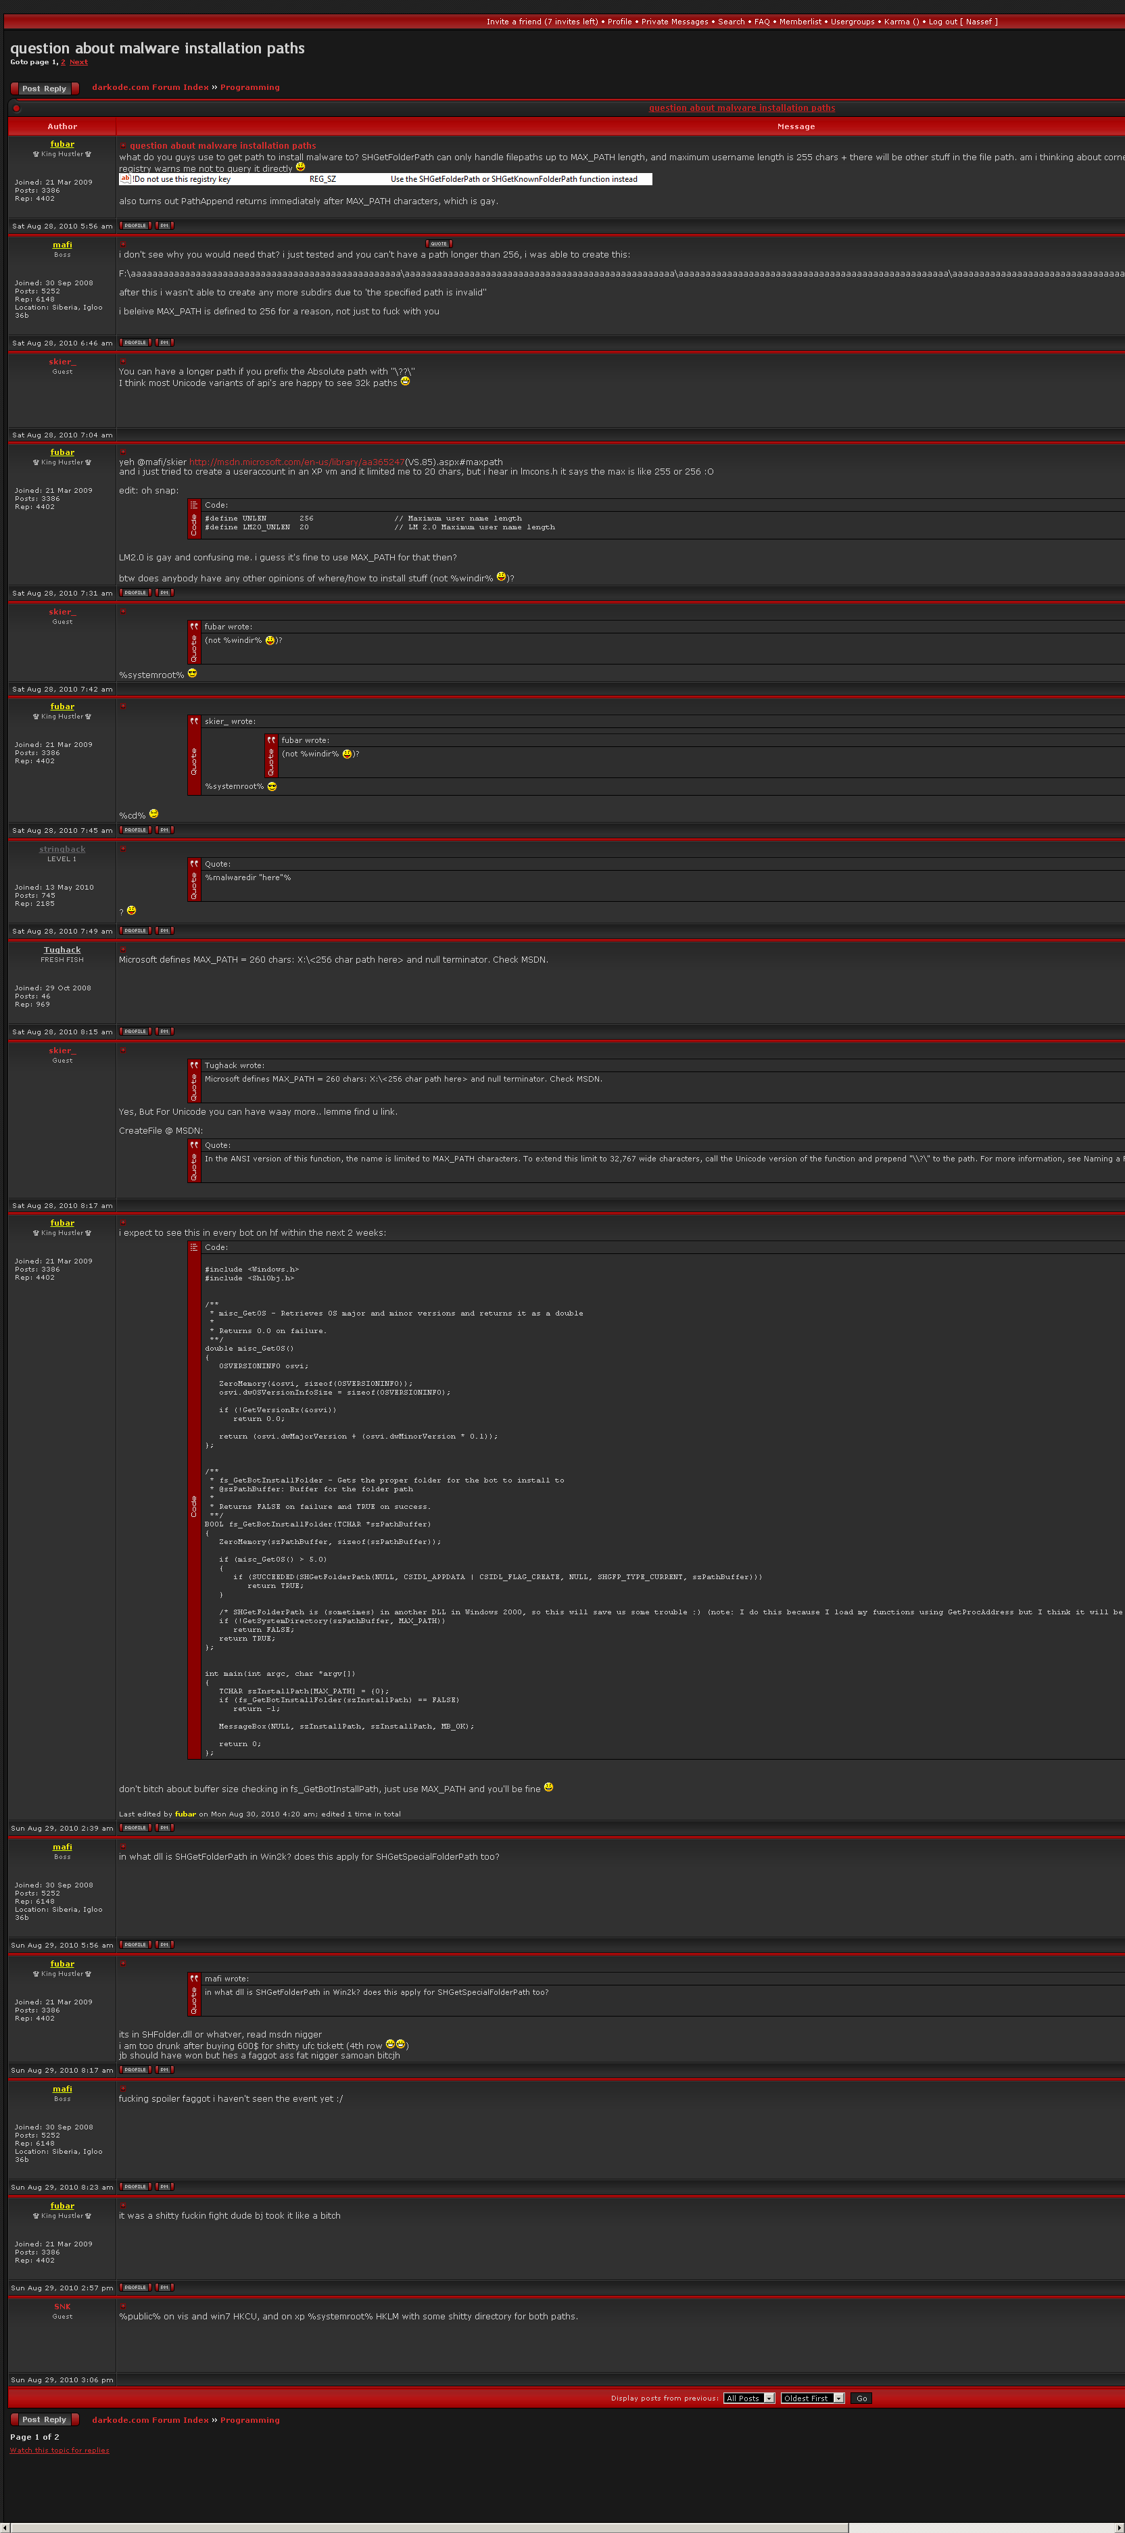Click PROFILE icon under stringback's post
The height and width of the screenshot is (2533, 1125).
[135, 930]
